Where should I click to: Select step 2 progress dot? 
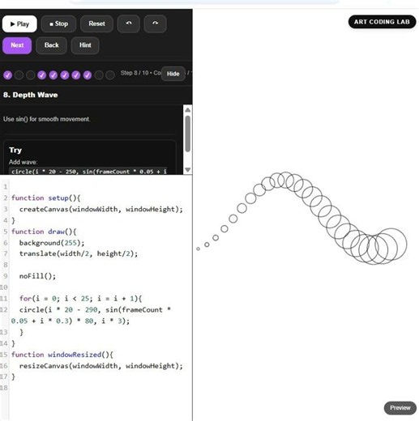(x=19, y=75)
